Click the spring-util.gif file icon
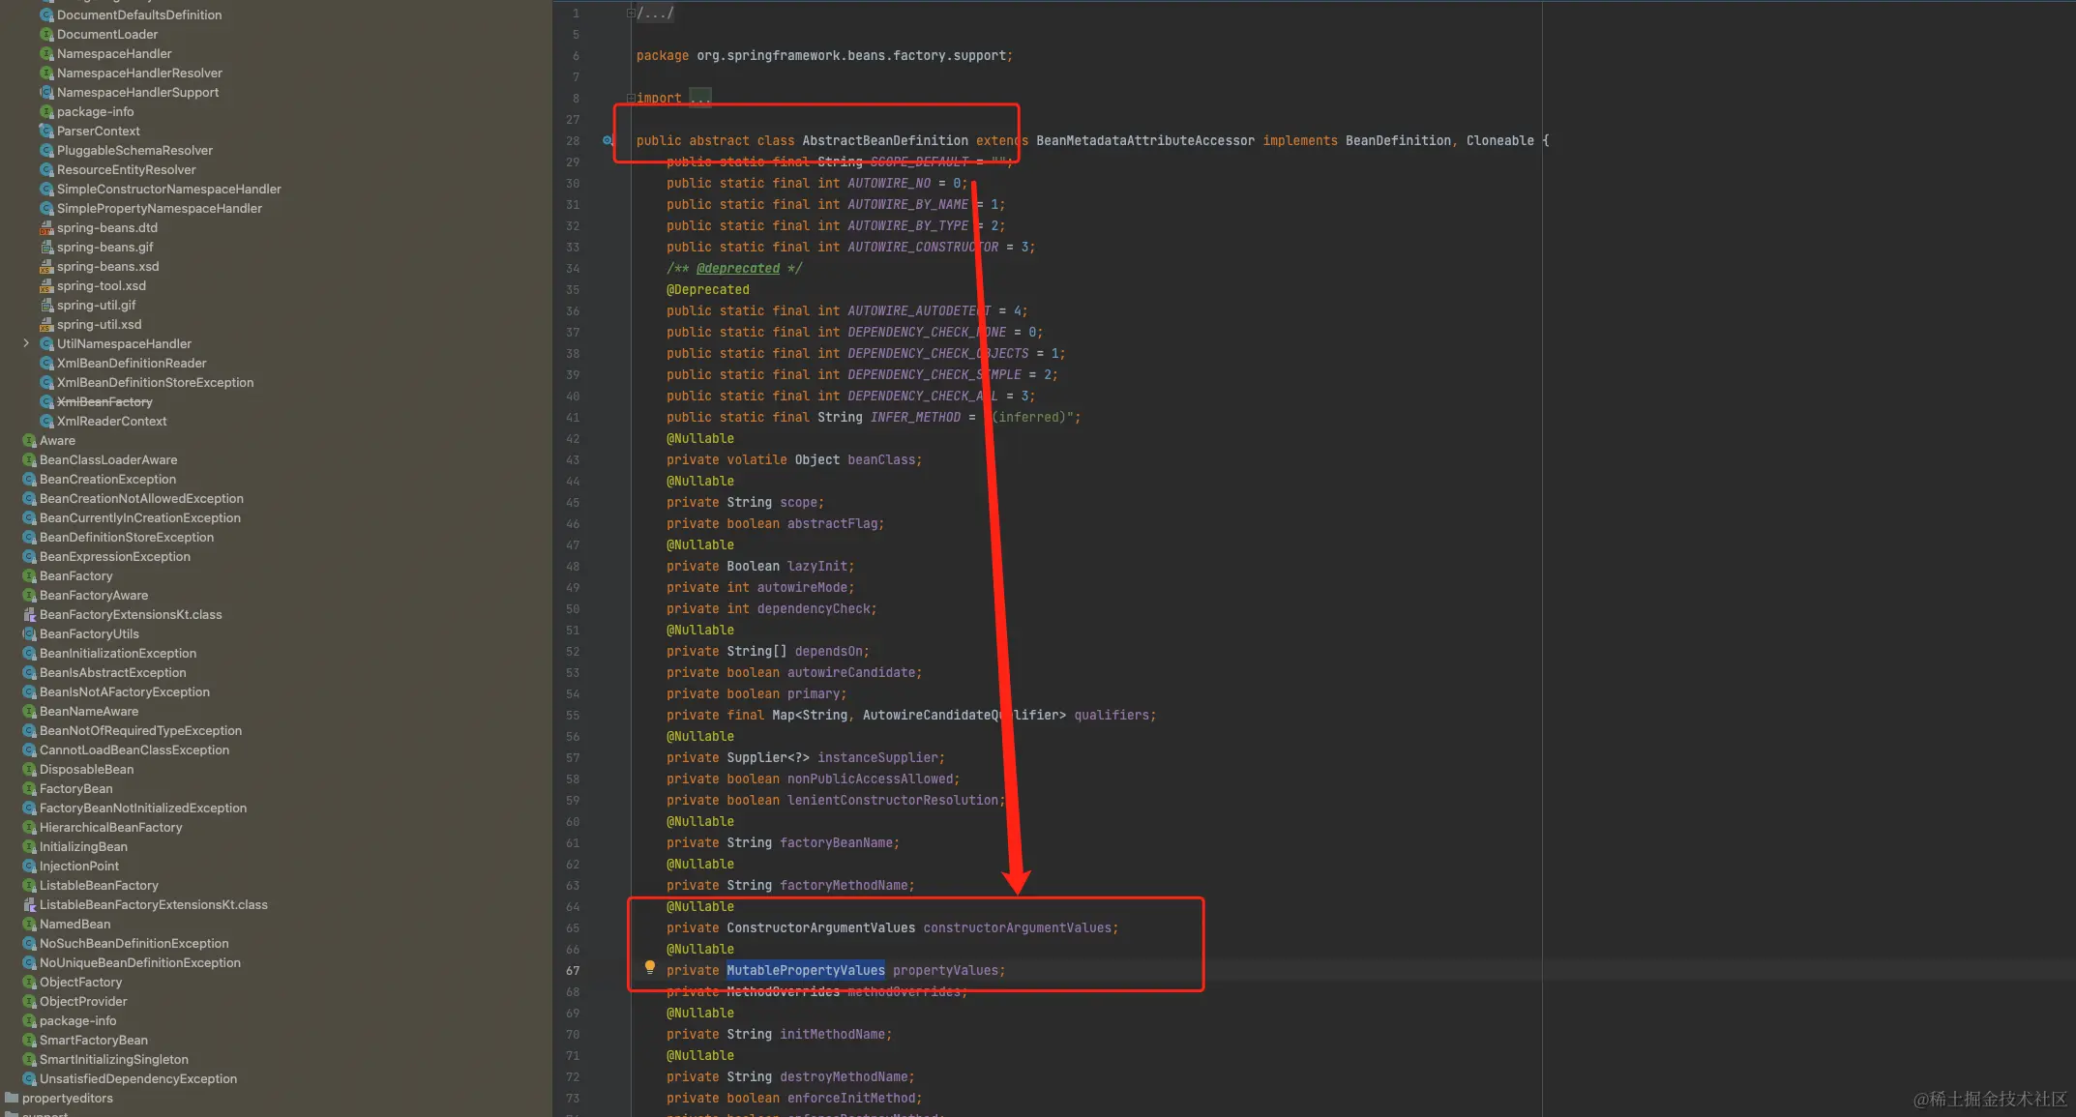Image resolution: width=2076 pixels, height=1117 pixels. click(46, 306)
